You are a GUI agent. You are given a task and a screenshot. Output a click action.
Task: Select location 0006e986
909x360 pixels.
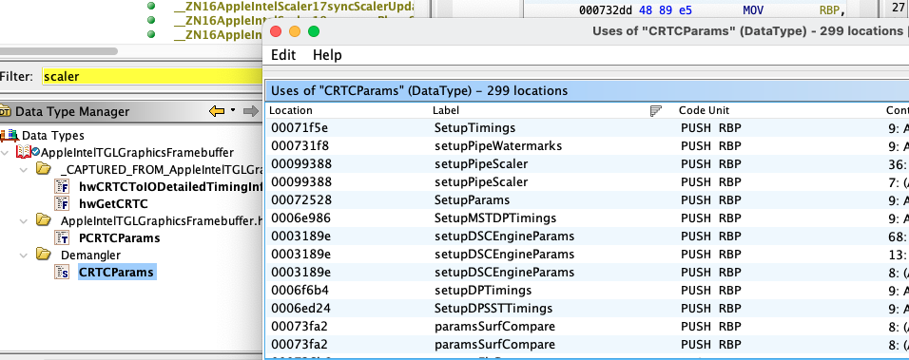(301, 218)
